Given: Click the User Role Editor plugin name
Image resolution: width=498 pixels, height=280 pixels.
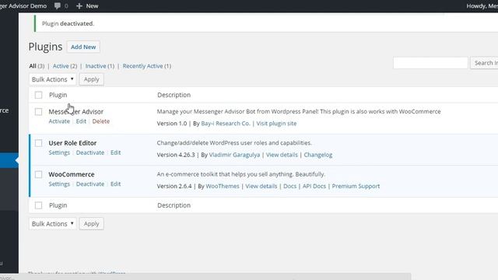Looking at the screenshot, I should 72,143.
